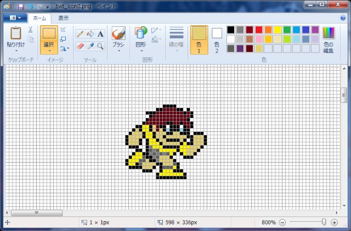
Task: Select the Pencil tool
Action: coord(80,34)
